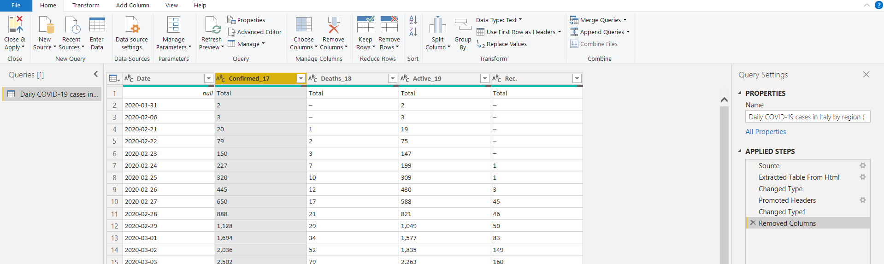
Task: Click the query Name input field
Action: (x=807, y=117)
